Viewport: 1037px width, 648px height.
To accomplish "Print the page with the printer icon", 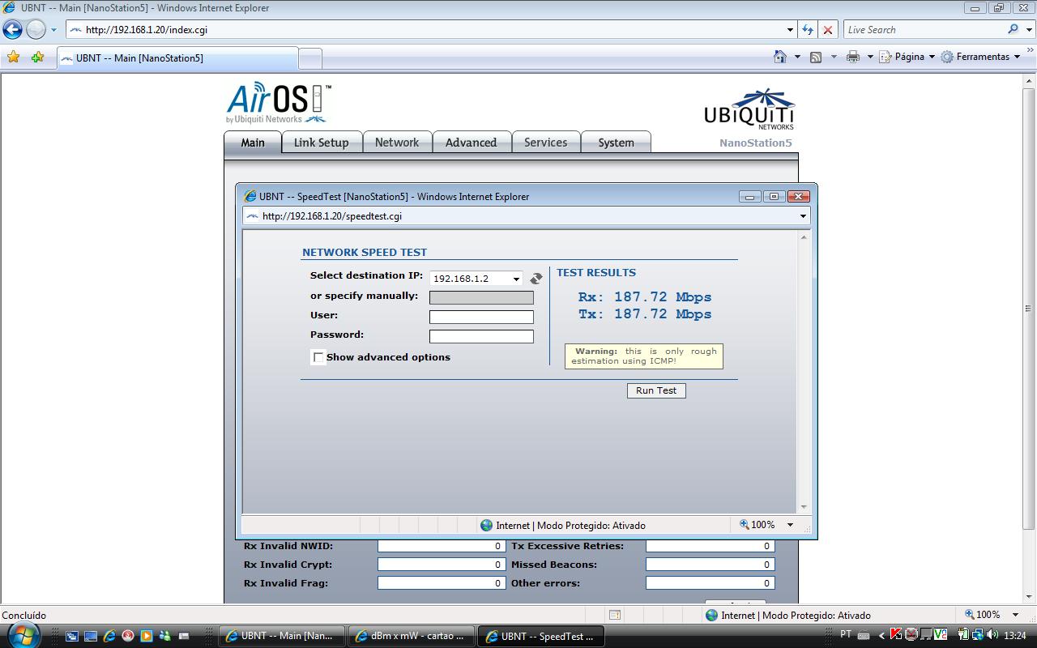I will (x=852, y=57).
